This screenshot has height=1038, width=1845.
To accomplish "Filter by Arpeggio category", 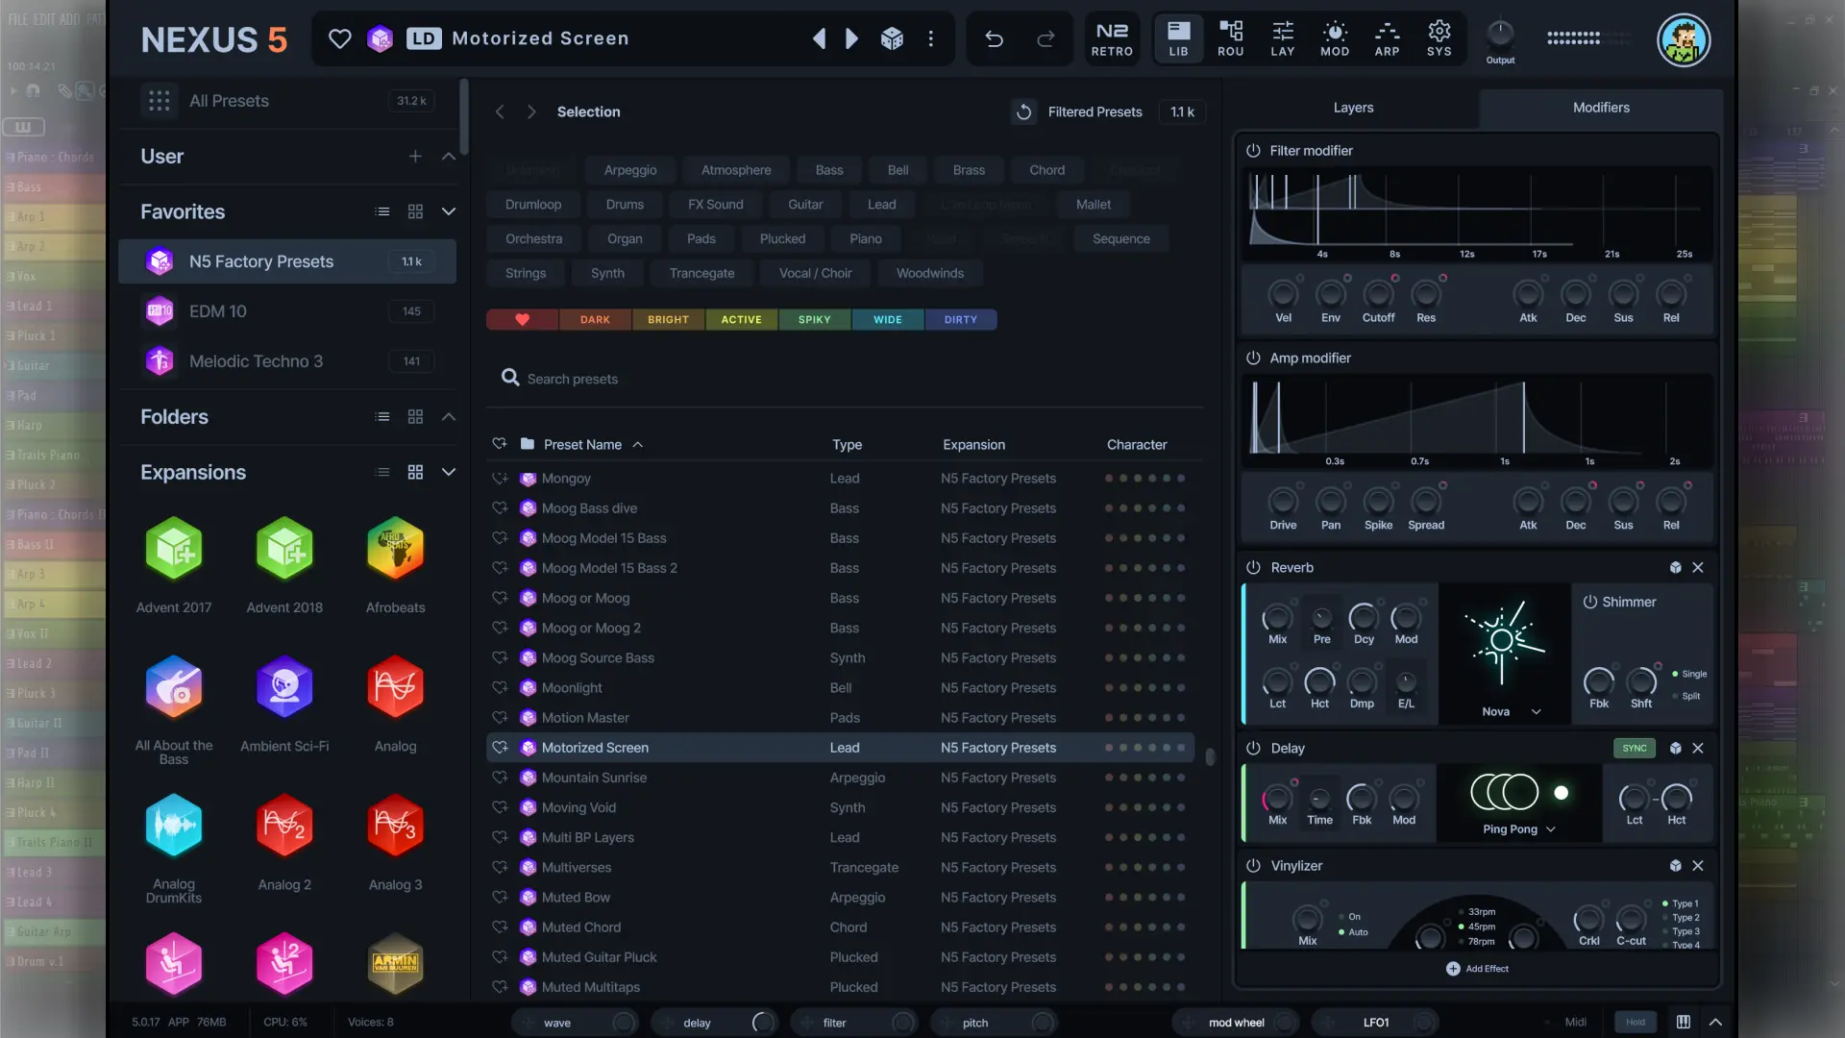I will [630, 170].
